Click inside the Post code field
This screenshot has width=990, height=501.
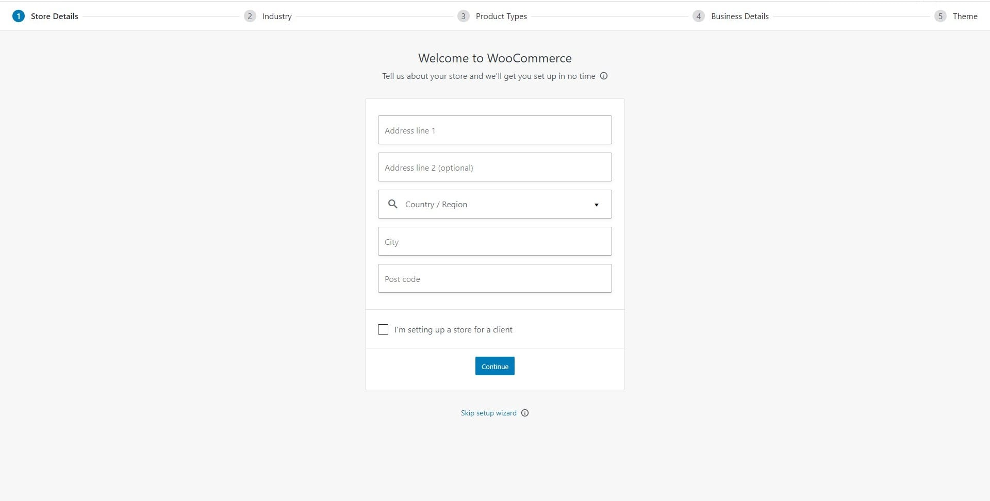click(494, 278)
